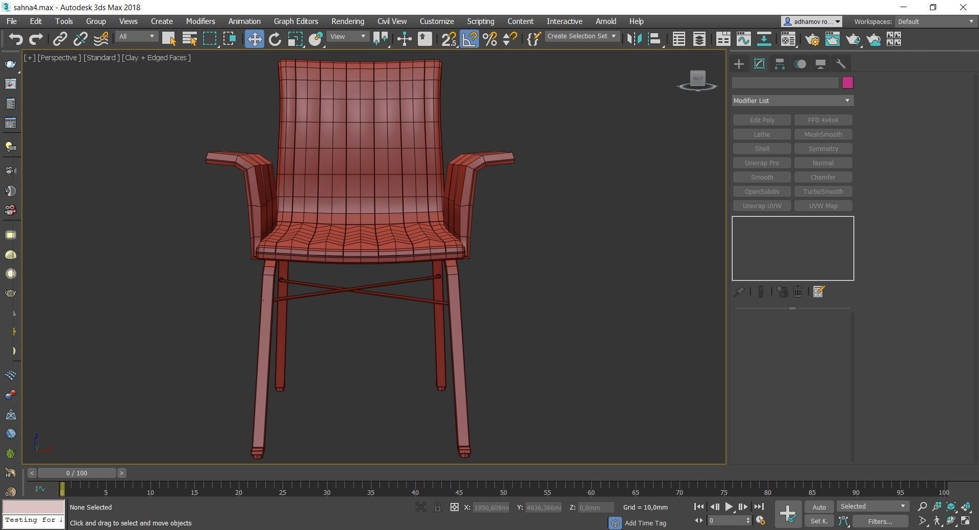
Task: Toggle Absolute/Offset transform type-in mode
Action: pos(454,507)
